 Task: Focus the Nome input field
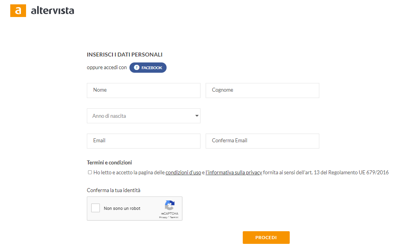pyautogui.click(x=144, y=91)
